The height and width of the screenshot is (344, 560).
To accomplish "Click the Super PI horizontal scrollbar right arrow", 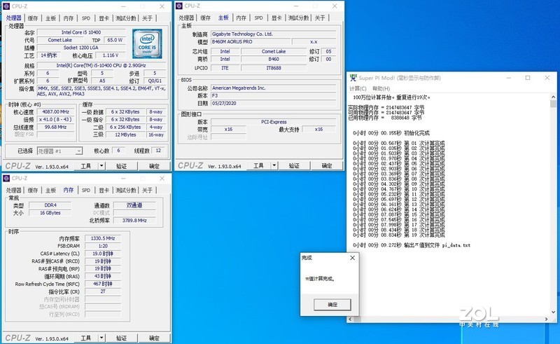I will (x=547, y=319).
